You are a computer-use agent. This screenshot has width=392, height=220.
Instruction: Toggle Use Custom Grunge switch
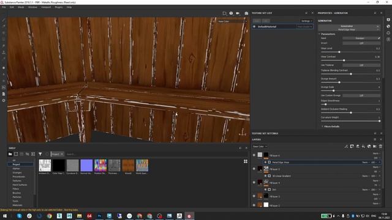[361, 95]
